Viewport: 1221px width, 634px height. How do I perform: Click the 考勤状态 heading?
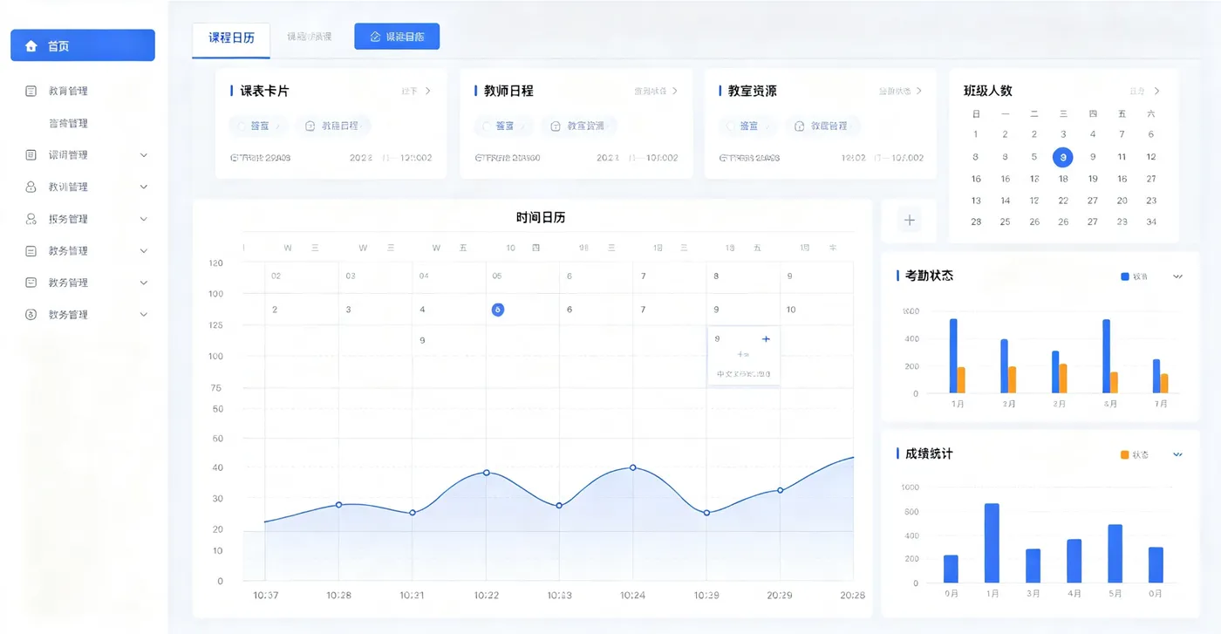[930, 276]
